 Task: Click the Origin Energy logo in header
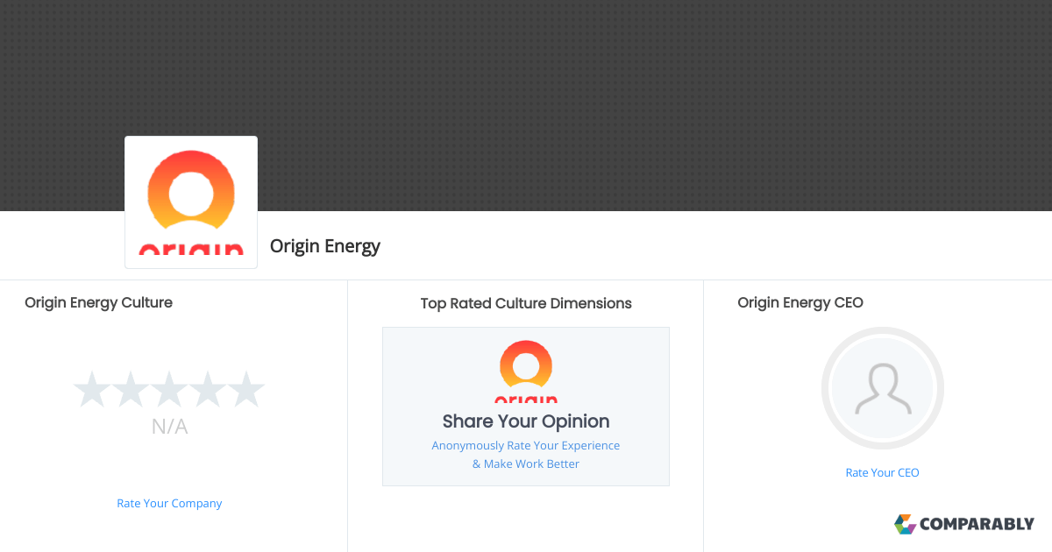(x=191, y=202)
